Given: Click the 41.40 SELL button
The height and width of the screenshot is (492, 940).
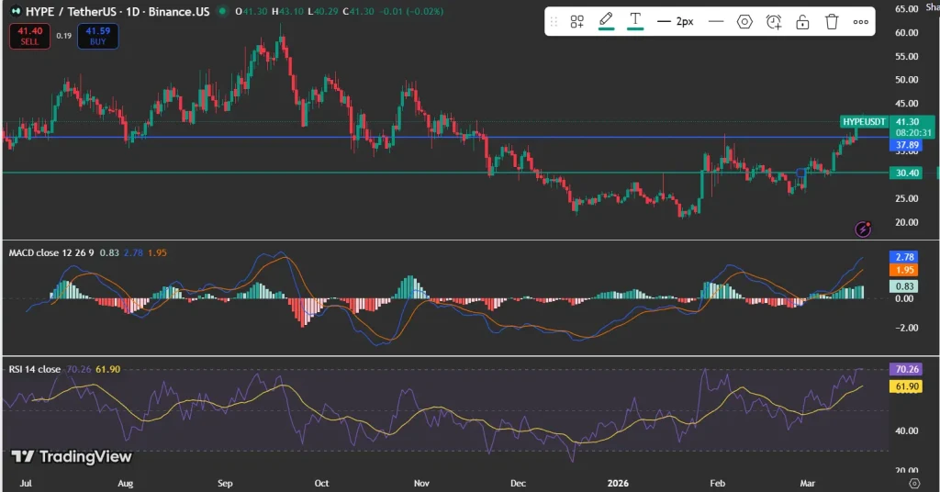Looking at the screenshot, I should [30, 36].
